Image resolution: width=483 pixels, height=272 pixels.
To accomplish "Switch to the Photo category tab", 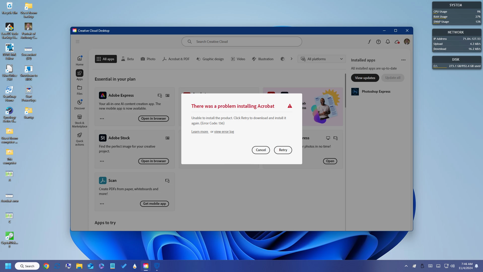I will pyautogui.click(x=148, y=59).
